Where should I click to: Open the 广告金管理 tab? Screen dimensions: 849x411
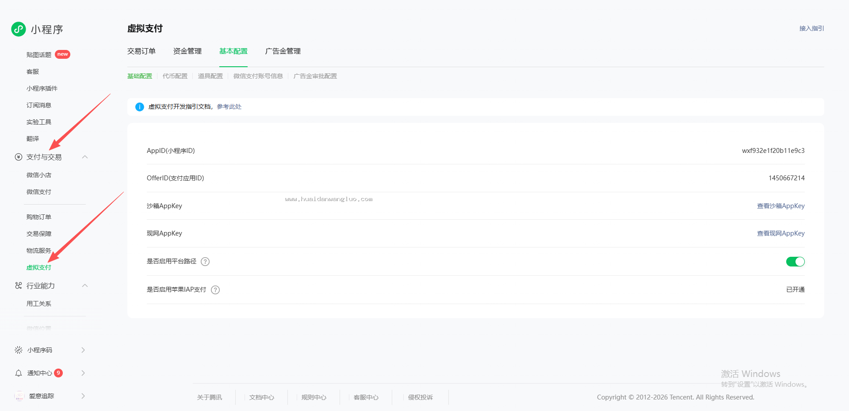pos(283,51)
